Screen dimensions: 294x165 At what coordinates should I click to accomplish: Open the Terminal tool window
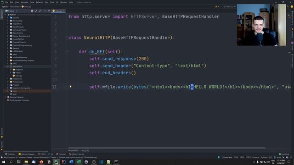(x=61, y=154)
